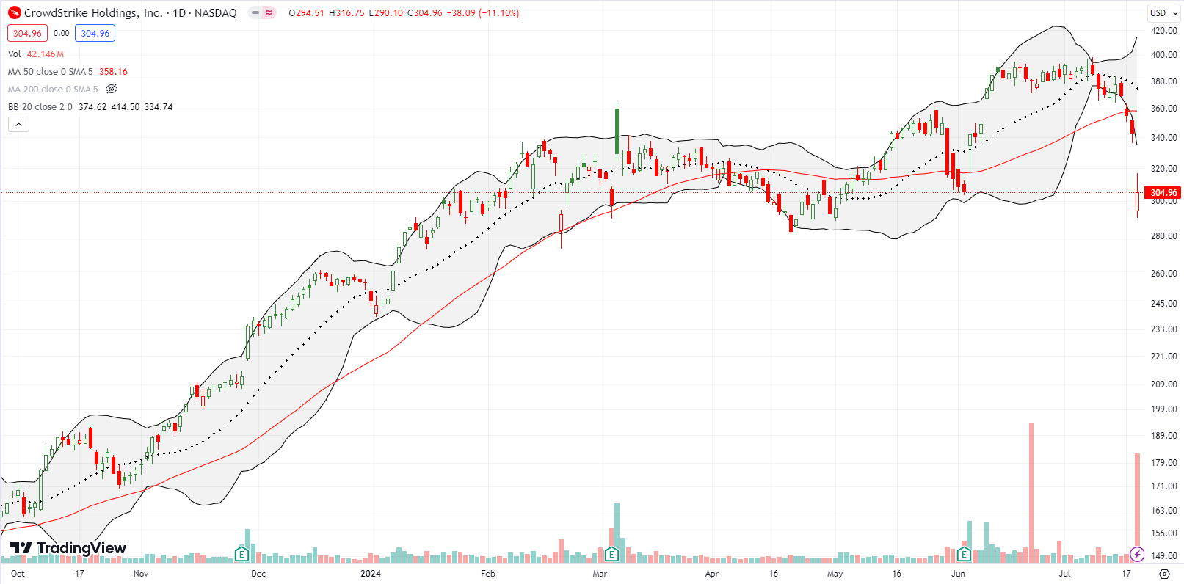Click the purple lightning bolt event icon
The height and width of the screenshot is (584, 1184).
click(x=1137, y=554)
